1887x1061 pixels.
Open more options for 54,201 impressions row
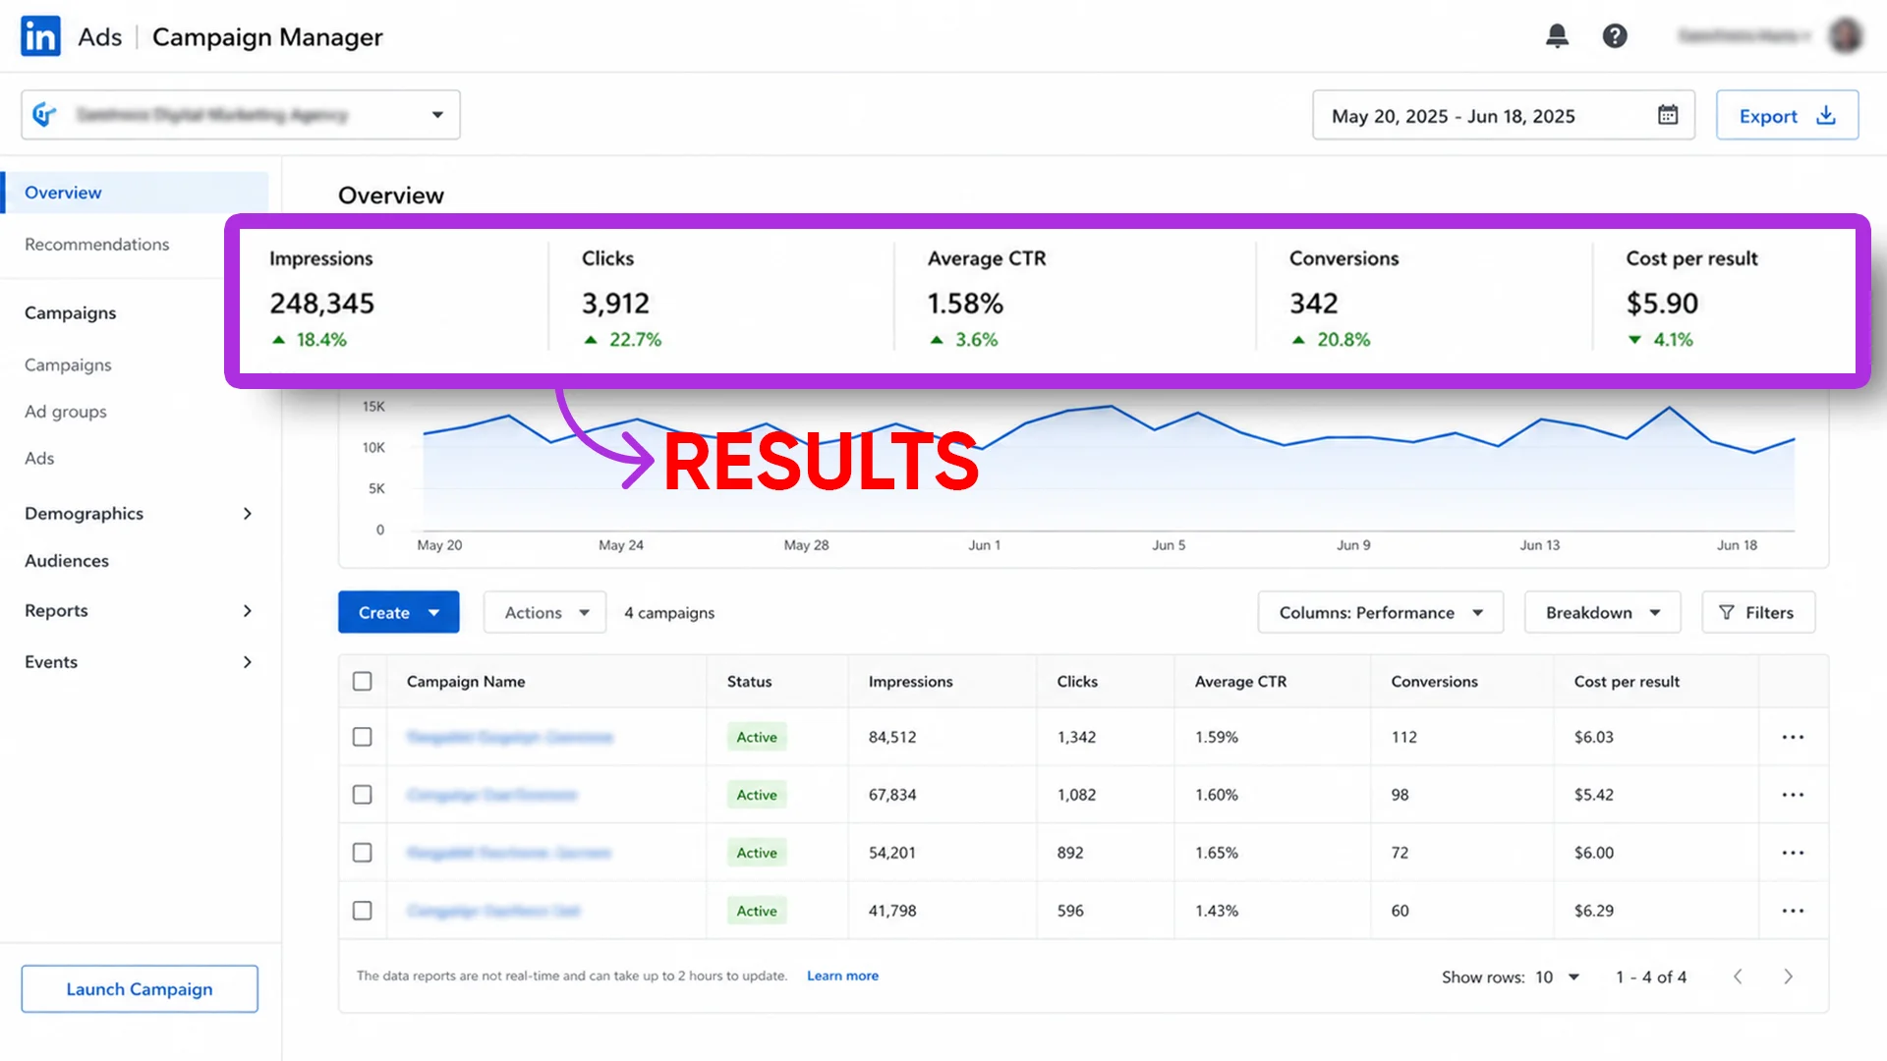(1793, 853)
